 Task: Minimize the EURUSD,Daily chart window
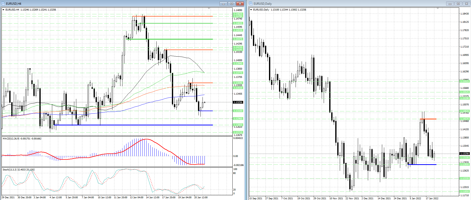pyautogui.click(x=450, y=4)
